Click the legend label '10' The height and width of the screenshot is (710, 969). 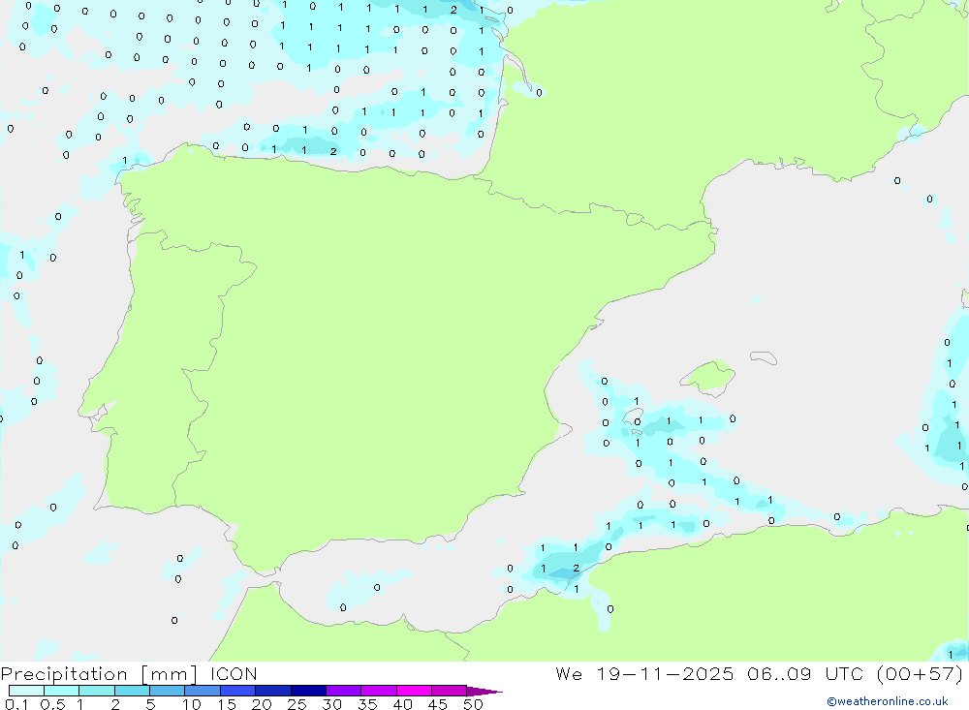[x=192, y=704]
